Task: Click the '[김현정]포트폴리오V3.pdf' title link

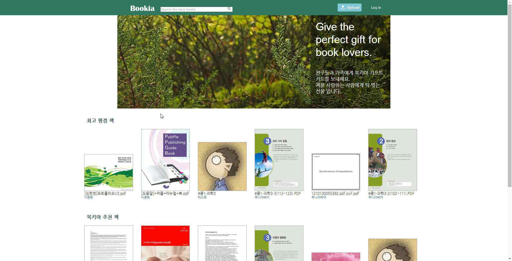Action: (105, 194)
